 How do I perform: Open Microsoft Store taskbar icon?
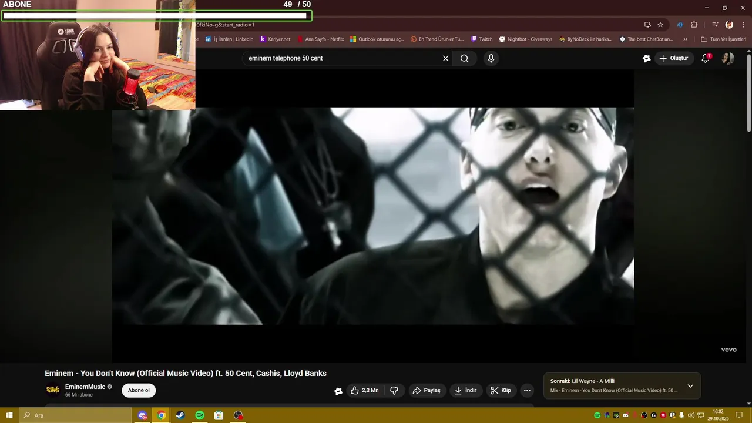click(x=219, y=415)
